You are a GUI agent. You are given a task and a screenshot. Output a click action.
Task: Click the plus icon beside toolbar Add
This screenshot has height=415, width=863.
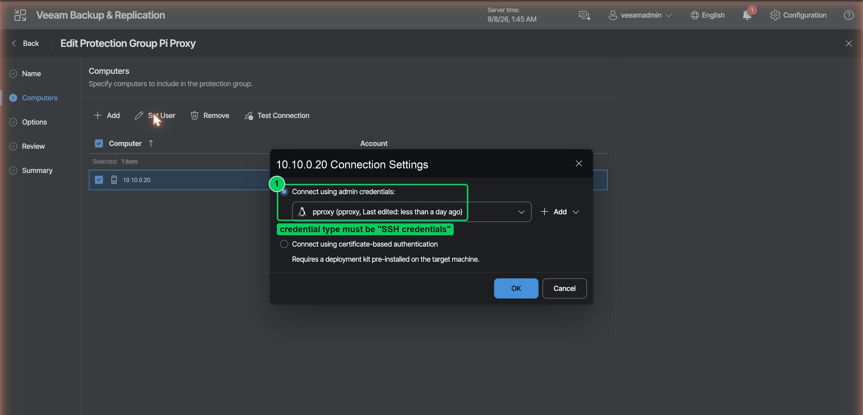pos(97,115)
